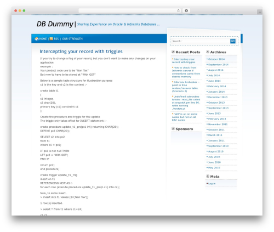This screenshot has width=274, height=232.
Task: Click the line 'create trigger update_t1_trig'
Action: [59, 175]
